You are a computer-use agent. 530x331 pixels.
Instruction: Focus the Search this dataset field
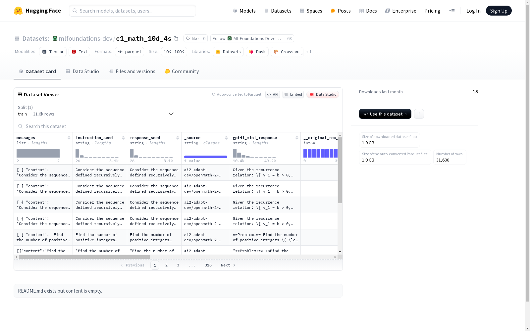[178, 126]
